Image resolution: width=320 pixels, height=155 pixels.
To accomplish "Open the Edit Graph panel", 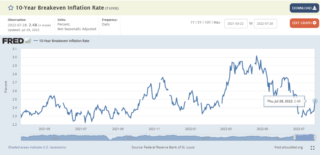I will (301, 23).
